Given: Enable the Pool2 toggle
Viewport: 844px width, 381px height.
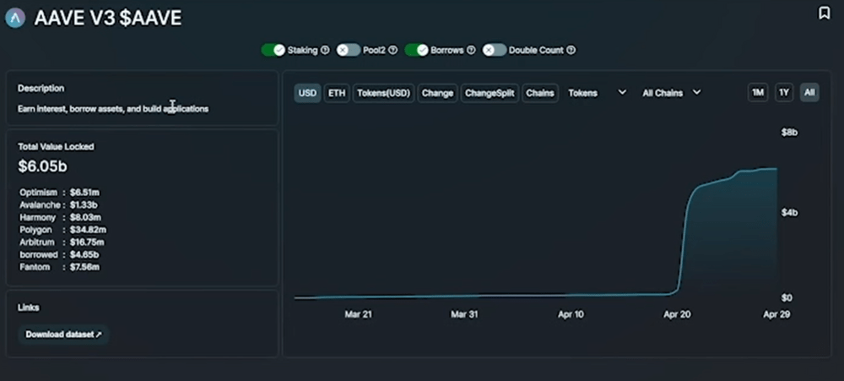Looking at the screenshot, I should (349, 50).
